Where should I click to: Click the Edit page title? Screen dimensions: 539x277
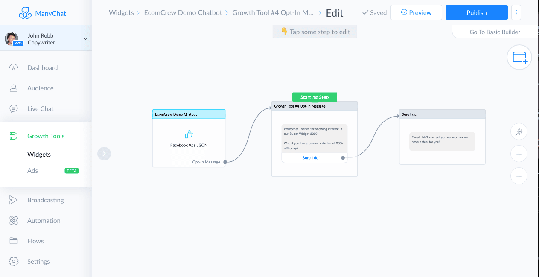tap(335, 13)
